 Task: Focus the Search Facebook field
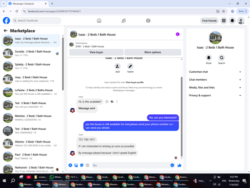click(x=36, y=21)
